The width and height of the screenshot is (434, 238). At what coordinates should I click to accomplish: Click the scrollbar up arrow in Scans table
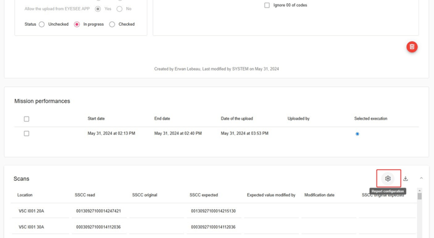(x=419, y=190)
